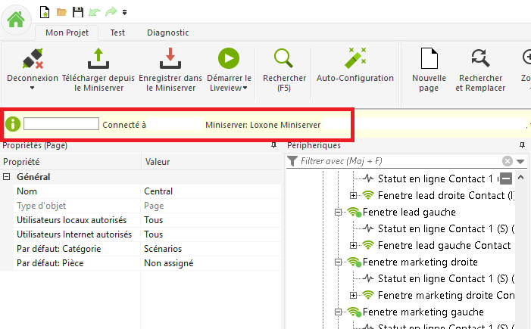Image resolution: width=531 pixels, height=329 pixels.
Task: Open Rechercher (F5) magnifier tool
Action: coord(284,58)
